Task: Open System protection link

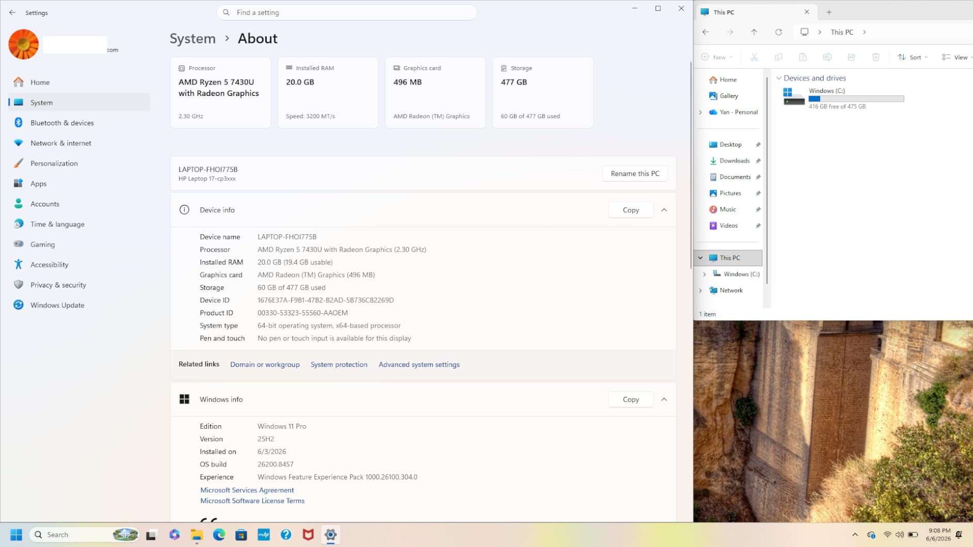Action: tap(339, 364)
